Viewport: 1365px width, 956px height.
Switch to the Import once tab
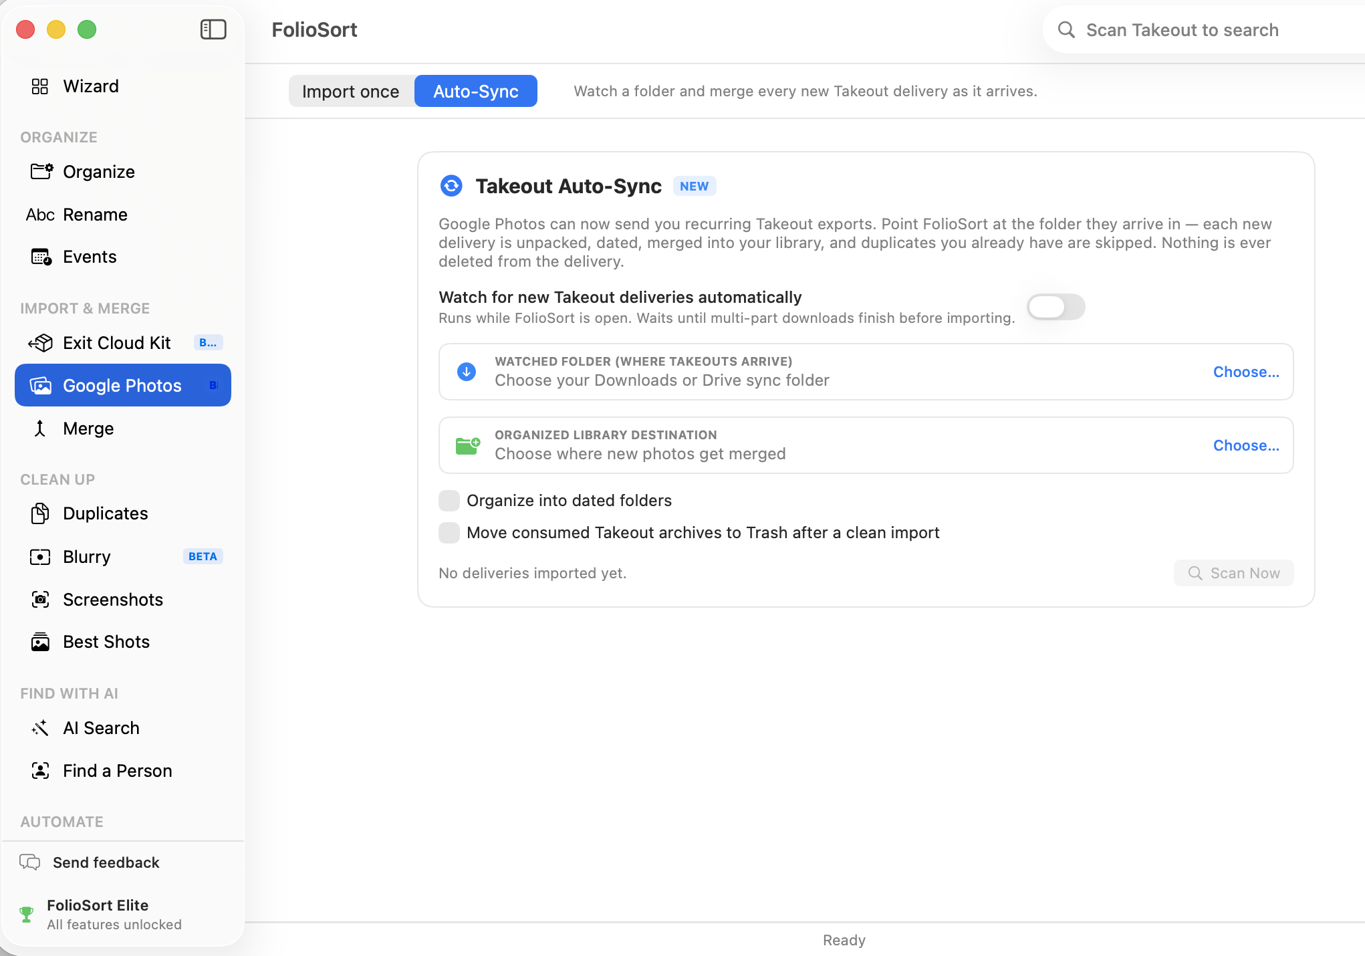click(x=351, y=92)
